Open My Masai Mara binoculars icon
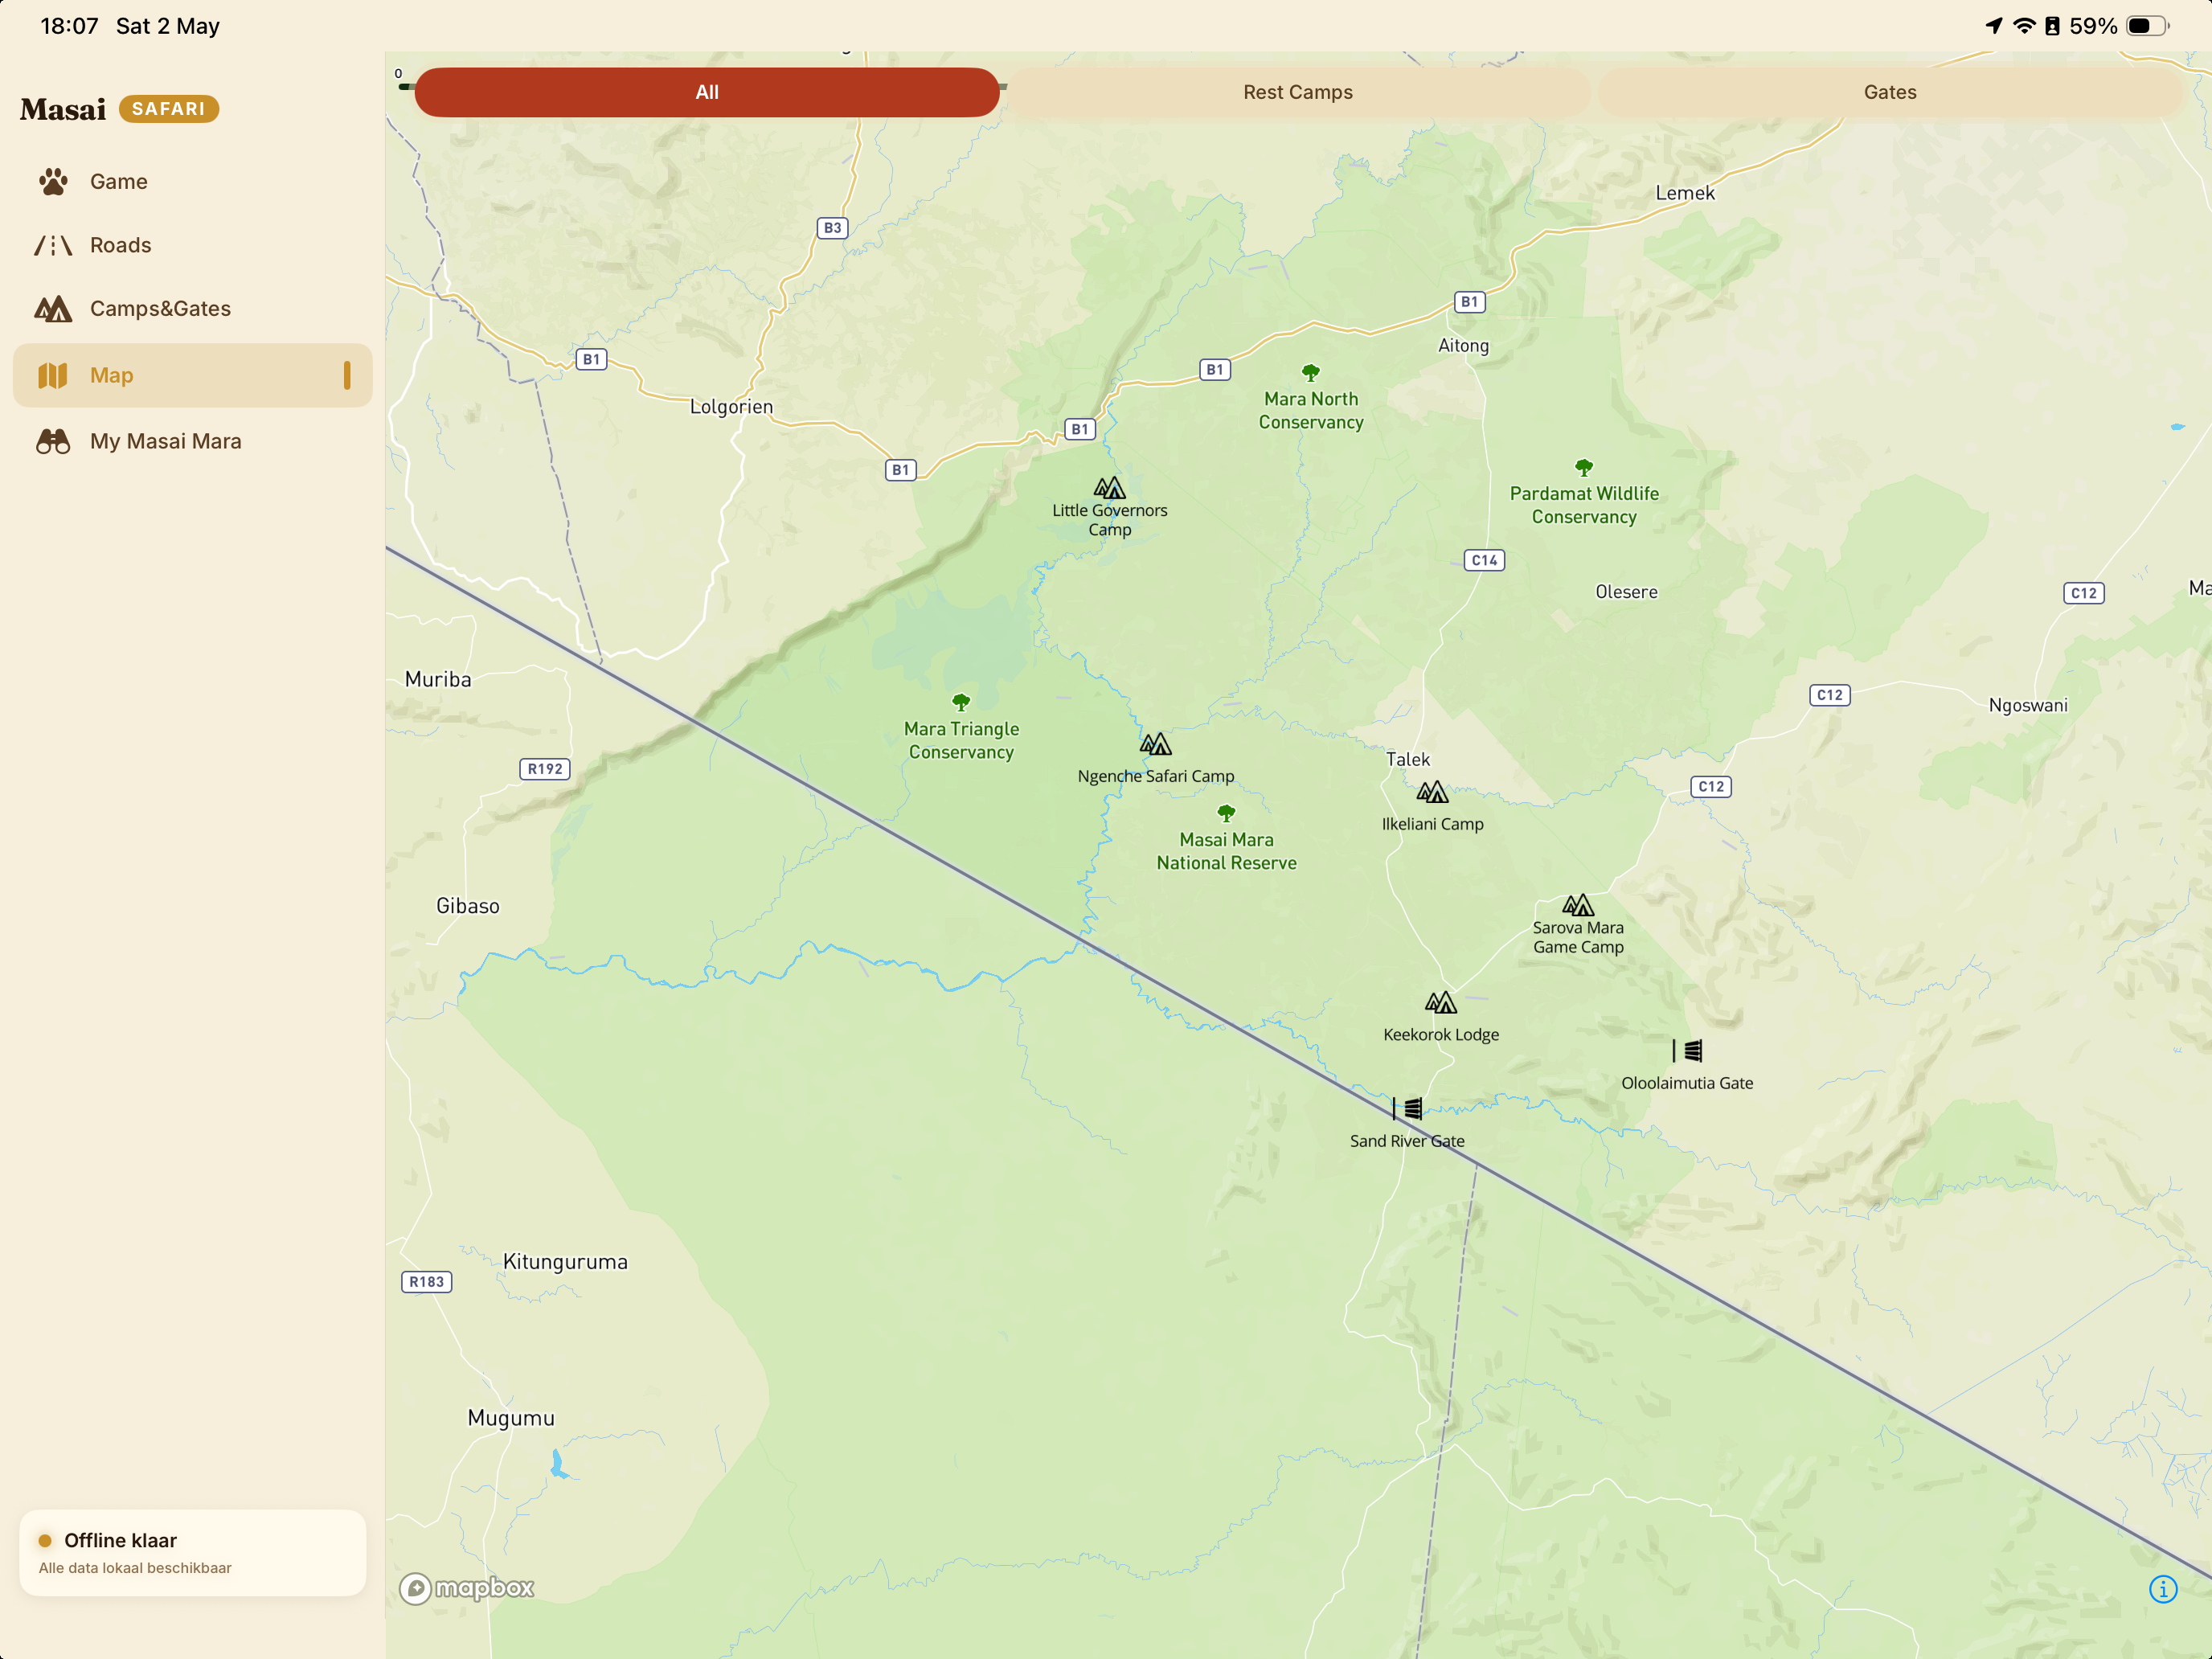2212x1659 pixels. (53, 441)
